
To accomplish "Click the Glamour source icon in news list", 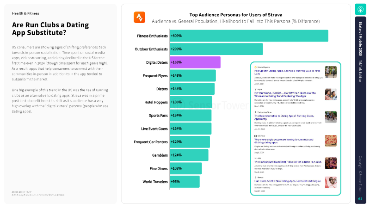I will tap(255, 177).
